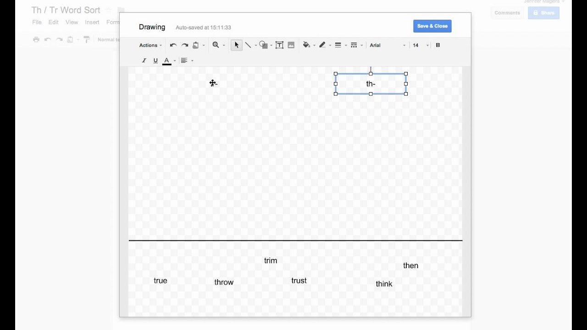
Task: Click the horizontal divider line in the drawing
Action: pos(295,240)
